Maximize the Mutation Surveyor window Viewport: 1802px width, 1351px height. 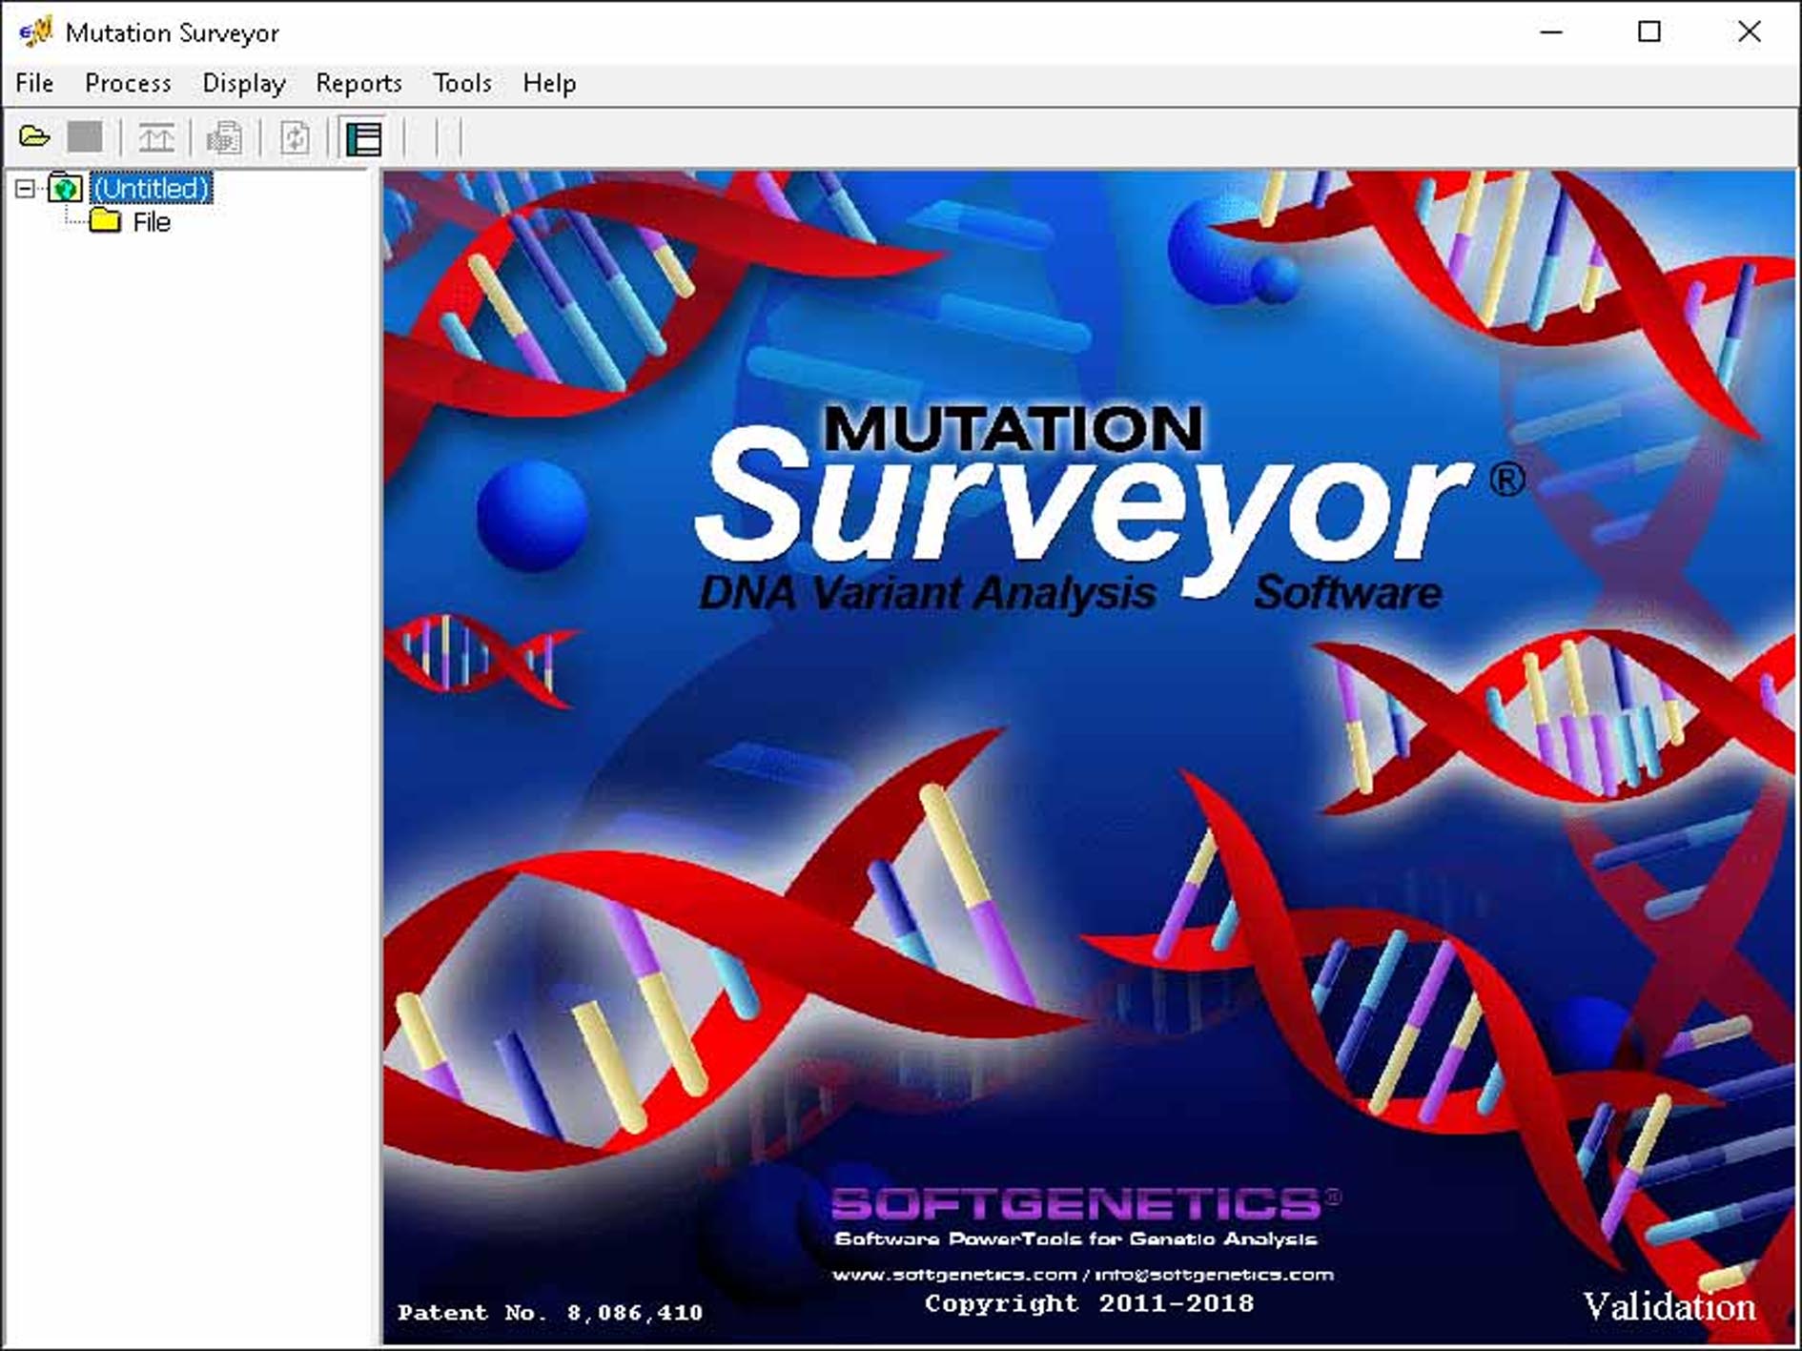click(1648, 32)
